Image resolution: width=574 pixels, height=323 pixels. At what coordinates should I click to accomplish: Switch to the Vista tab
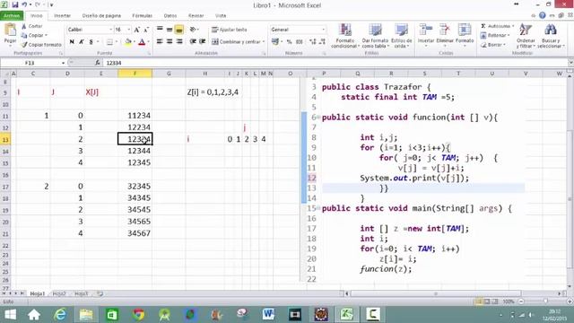(221, 16)
